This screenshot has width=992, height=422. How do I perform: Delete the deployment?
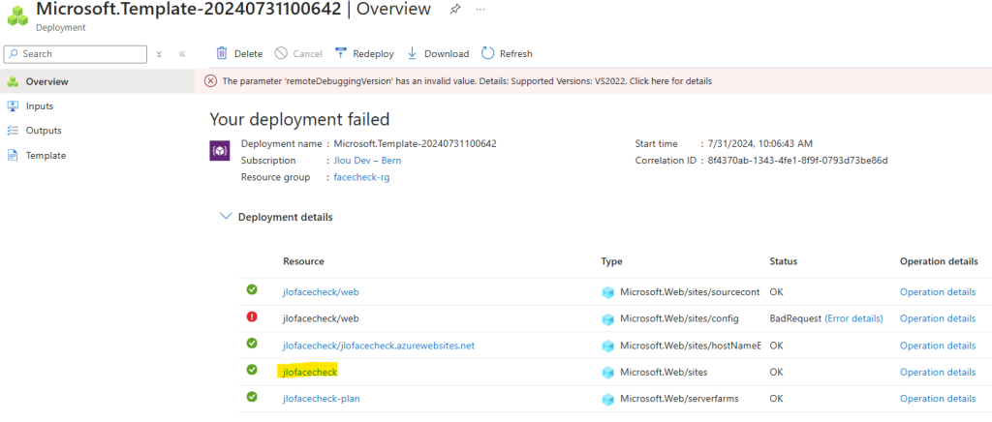point(239,53)
